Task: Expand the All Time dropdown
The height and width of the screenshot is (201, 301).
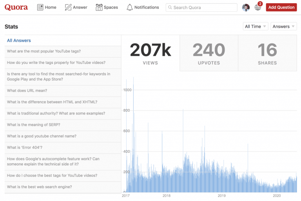Action: coord(255,26)
